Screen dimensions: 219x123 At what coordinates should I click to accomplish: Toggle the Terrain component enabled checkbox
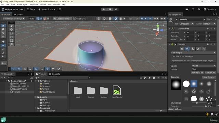pyautogui.click(x=176, y=44)
